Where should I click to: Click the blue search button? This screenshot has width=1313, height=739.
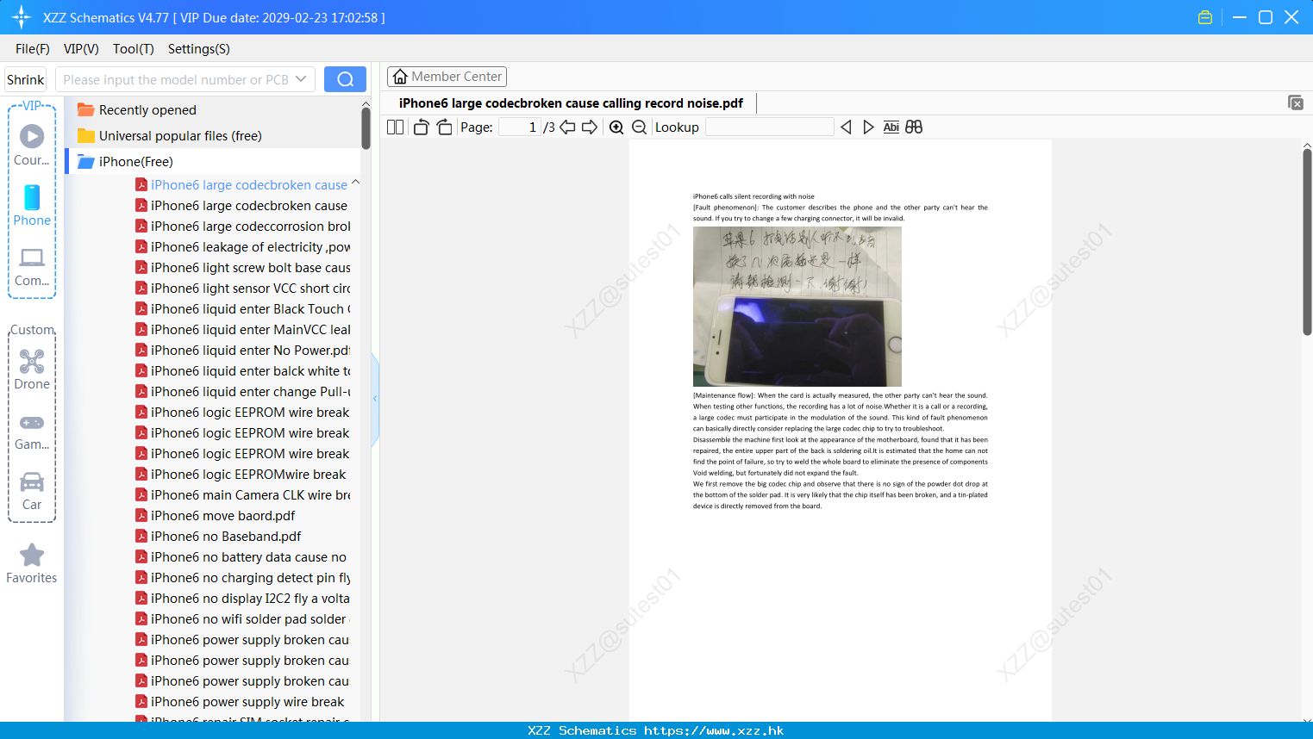(x=345, y=79)
